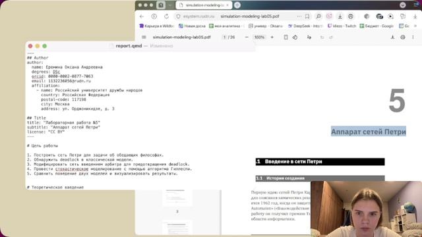
Task: Show more bookmarks chevron
Action: click(415, 26)
